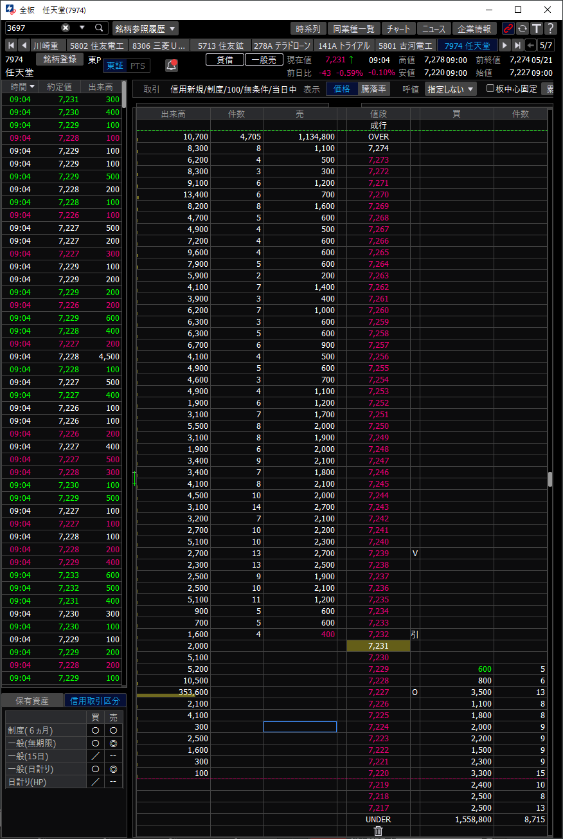Open the 保有資産 tab
Image resolution: width=563 pixels, height=839 pixels.
[33, 700]
